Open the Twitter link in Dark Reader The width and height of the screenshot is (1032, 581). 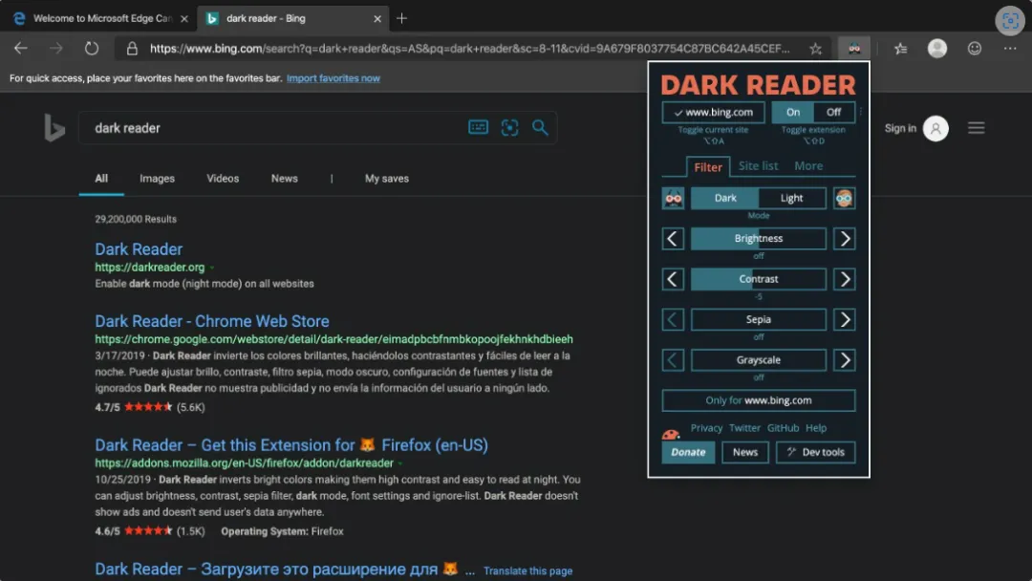(x=744, y=428)
